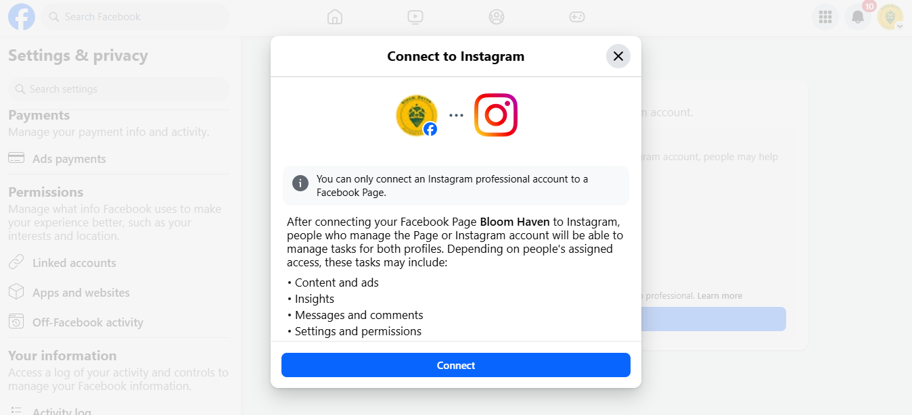Open the notifications bell
Image resolution: width=912 pixels, height=415 pixels.
858,18
